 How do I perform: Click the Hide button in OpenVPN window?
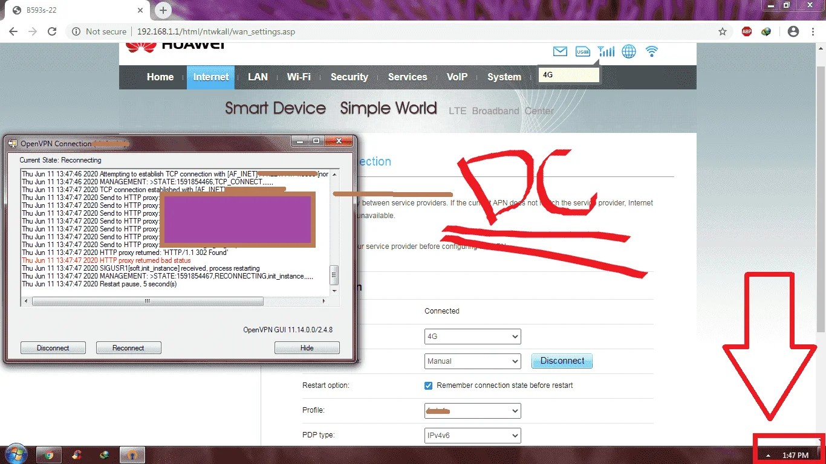pyautogui.click(x=307, y=348)
